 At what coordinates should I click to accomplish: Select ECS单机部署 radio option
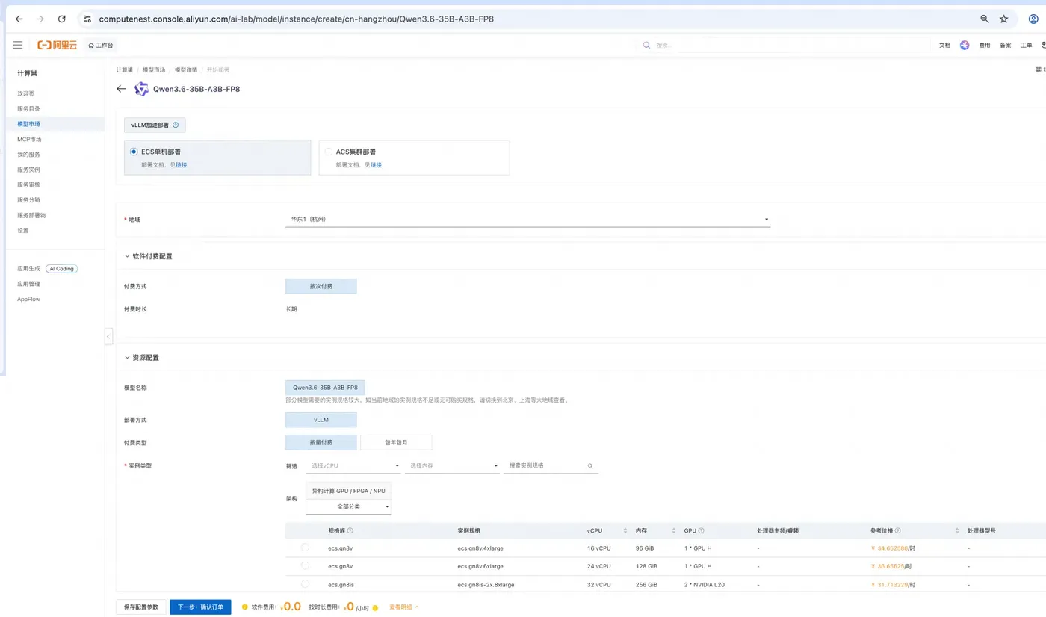tap(134, 152)
